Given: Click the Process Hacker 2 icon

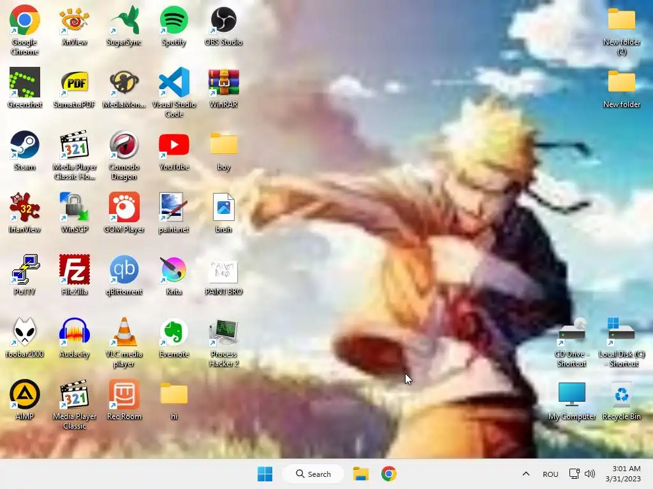Looking at the screenshot, I should tap(224, 332).
